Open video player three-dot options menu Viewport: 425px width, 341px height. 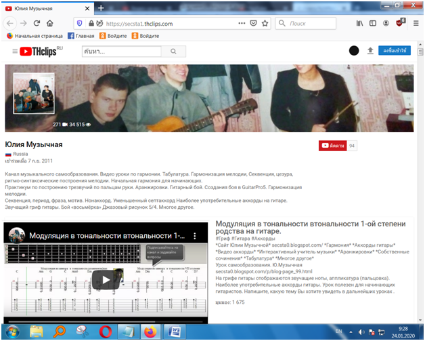(x=195, y=236)
